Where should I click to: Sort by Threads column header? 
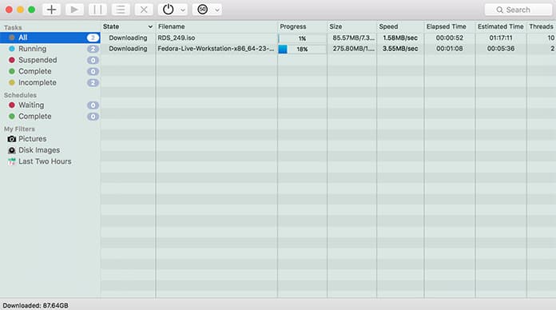[x=542, y=26]
